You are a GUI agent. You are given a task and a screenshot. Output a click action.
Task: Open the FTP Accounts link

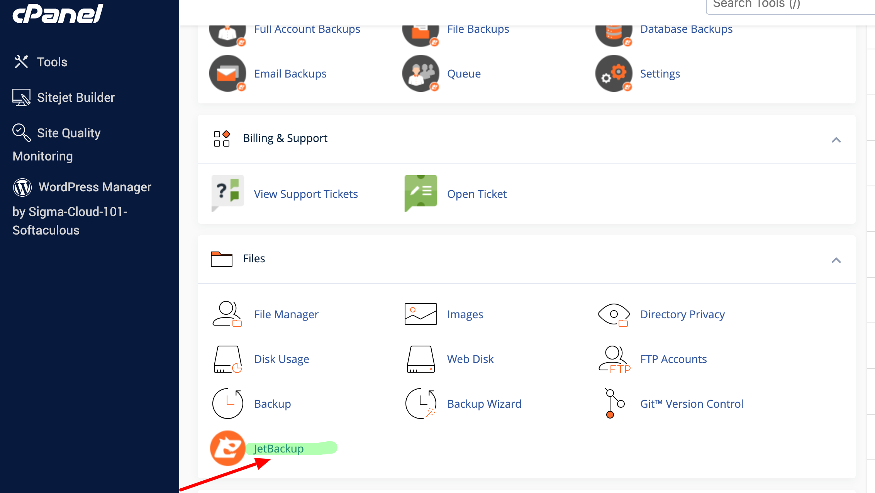point(673,359)
